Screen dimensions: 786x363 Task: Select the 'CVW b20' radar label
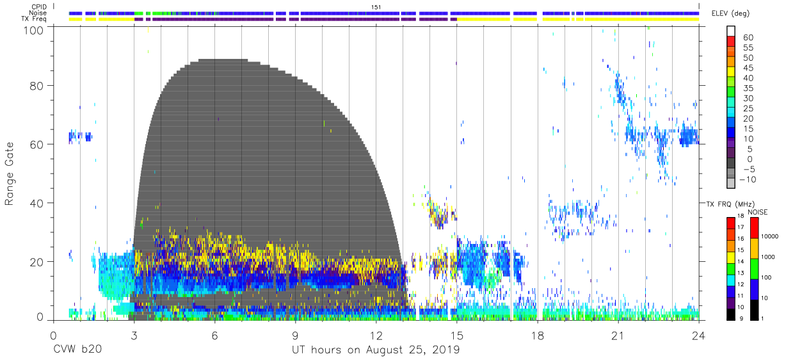click(x=77, y=350)
